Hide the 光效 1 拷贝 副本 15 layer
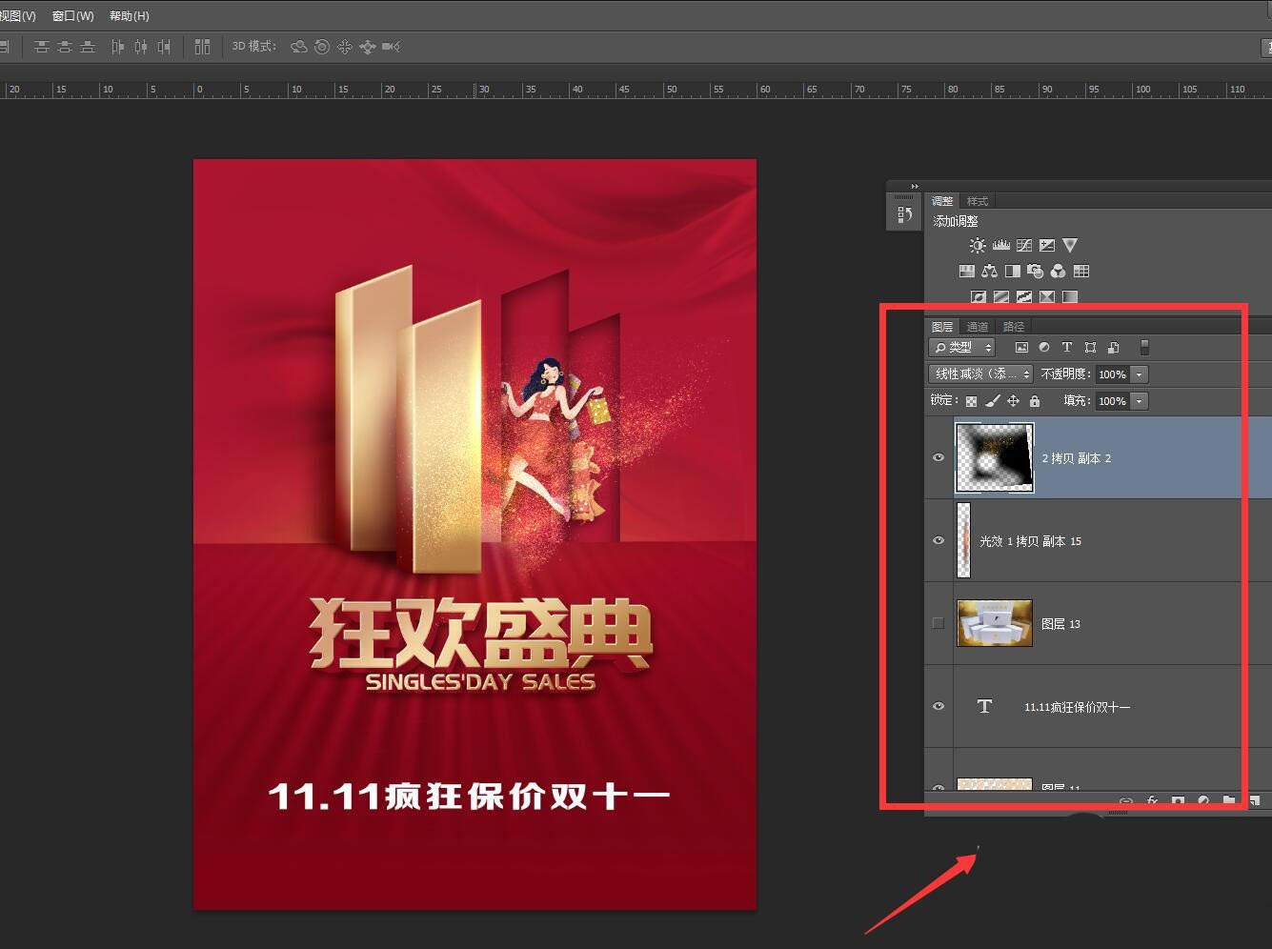Screen dimensions: 1272x949 (939, 540)
